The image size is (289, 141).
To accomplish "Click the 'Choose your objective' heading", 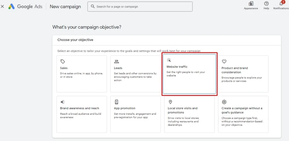I will point(75,40).
